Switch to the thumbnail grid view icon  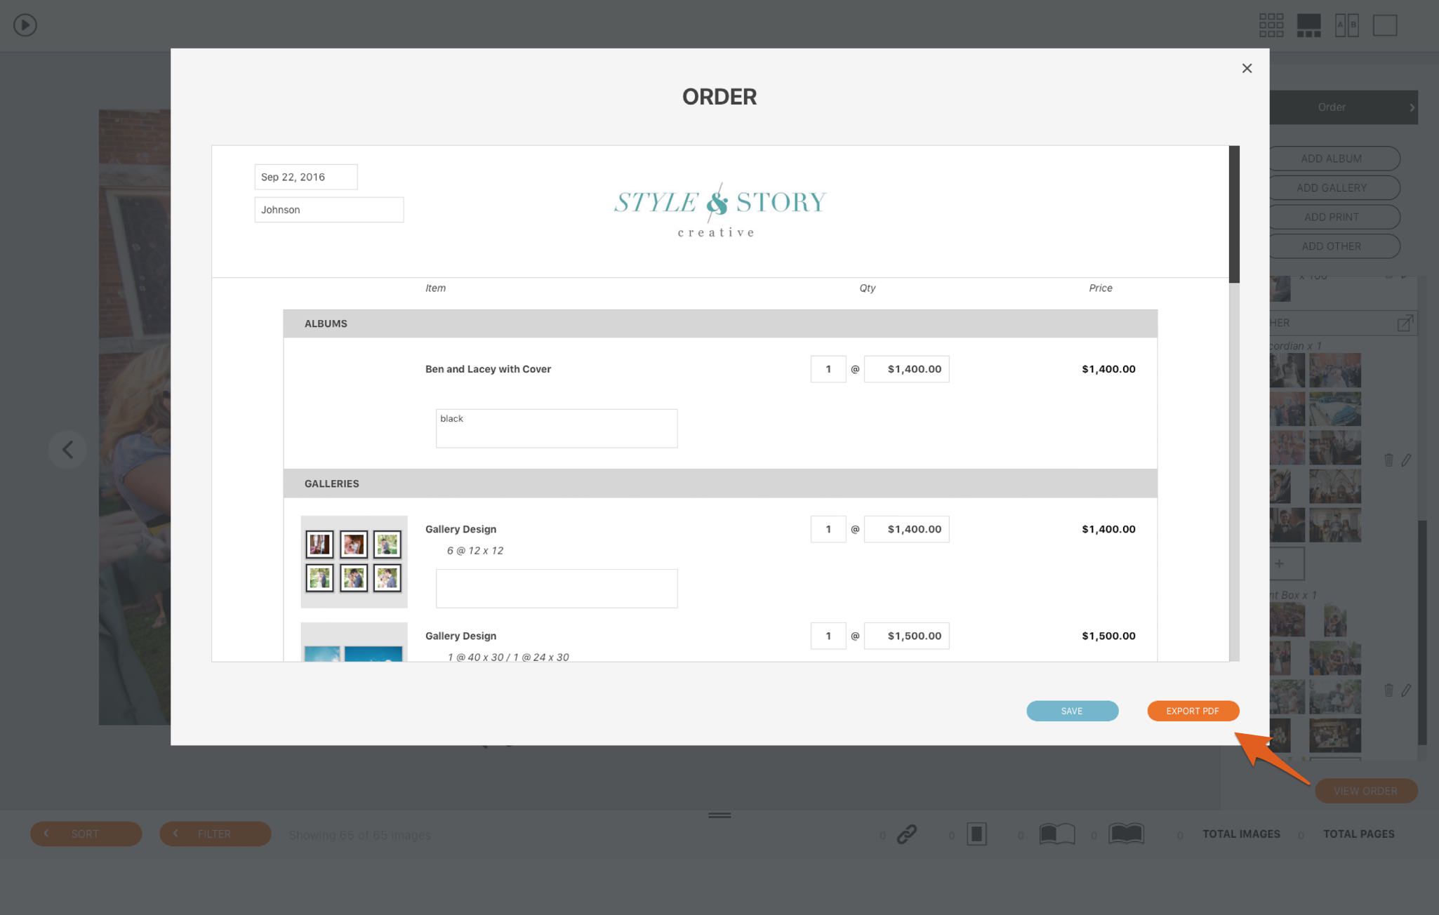(x=1271, y=25)
